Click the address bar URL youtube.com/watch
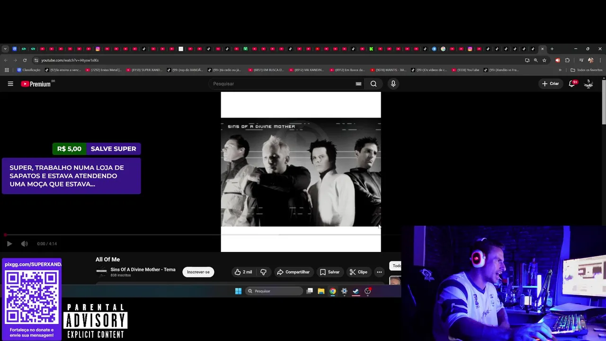Screen dimensions: 606x341 [x=70, y=60]
